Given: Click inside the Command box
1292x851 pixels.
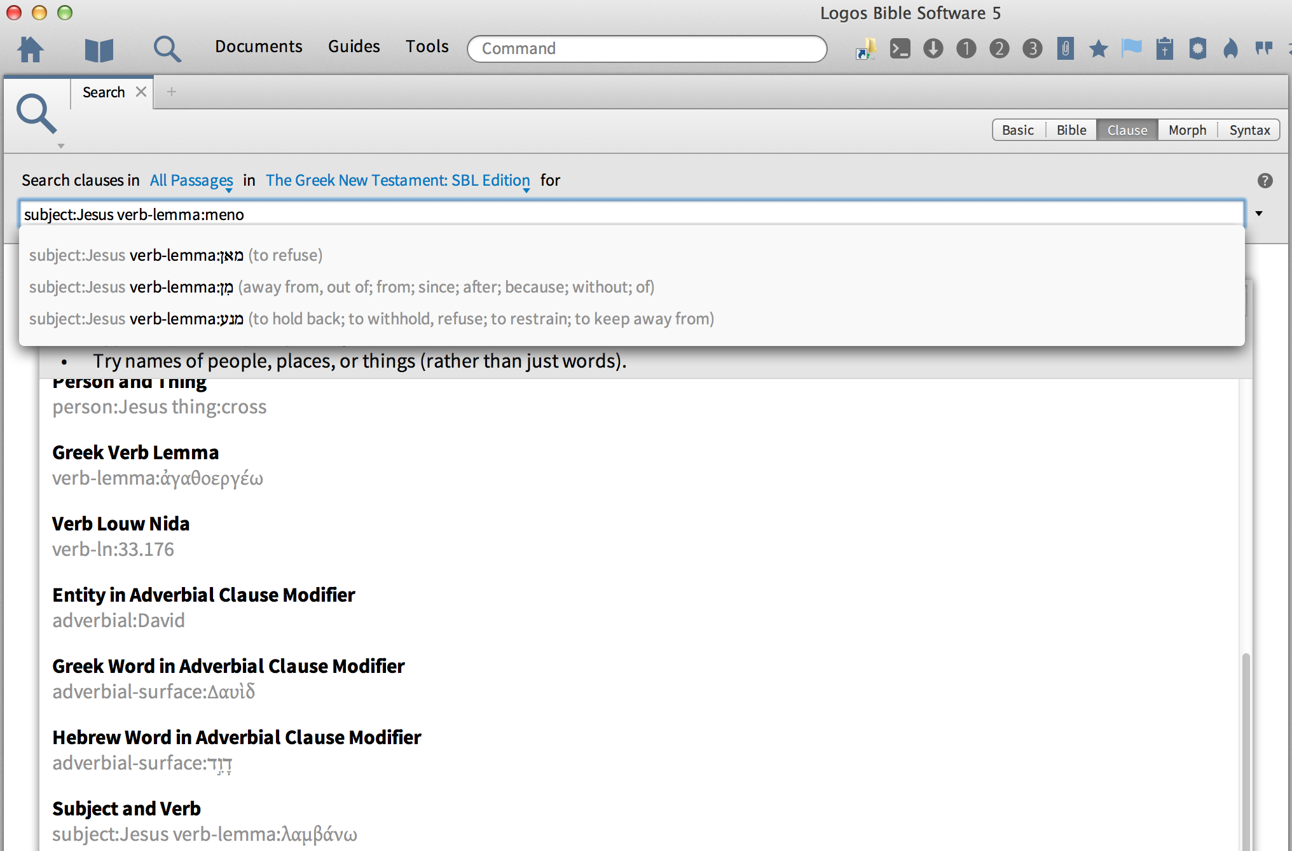Looking at the screenshot, I should click(647, 48).
